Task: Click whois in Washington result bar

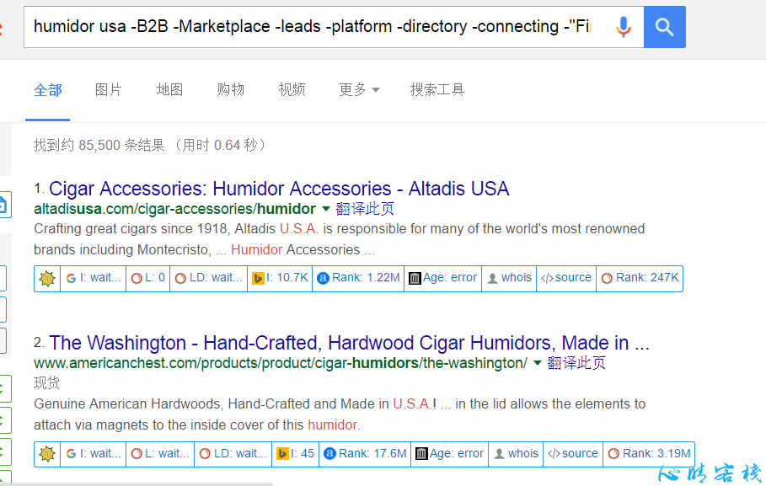Action: [516, 454]
